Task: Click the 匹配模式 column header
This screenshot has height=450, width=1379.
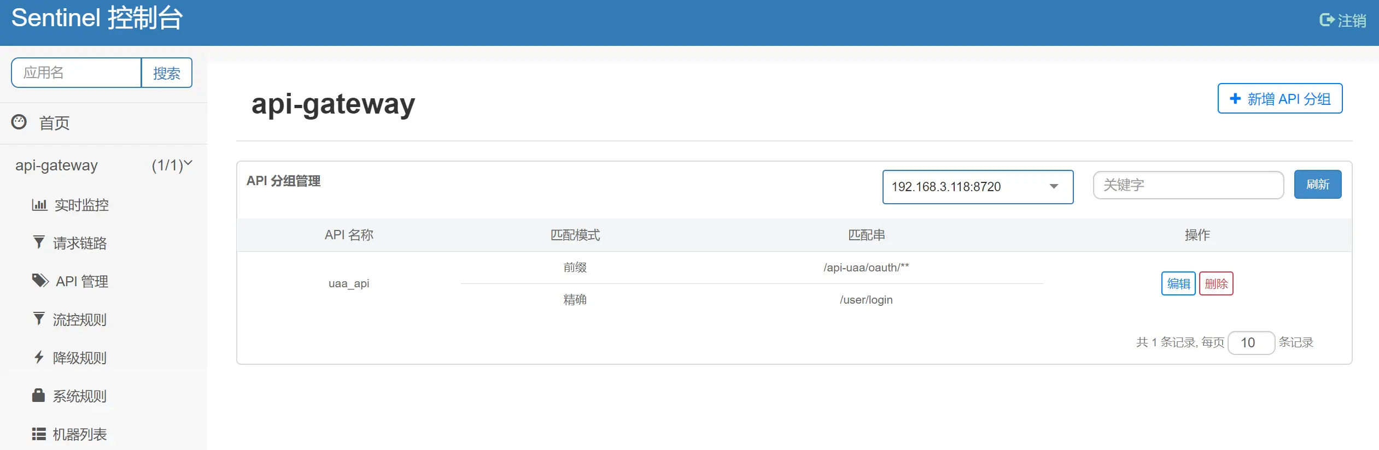Action: click(x=575, y=235)
